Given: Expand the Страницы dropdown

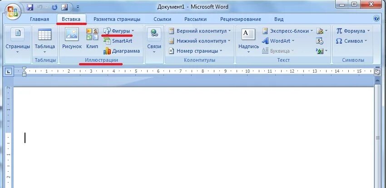Looking at the screenshot, I should pos(18,41).
